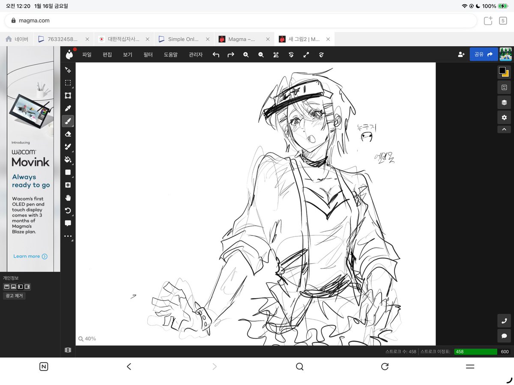Open the tab count overview button showing 5
Image resolution: width=514 pixels, height=385 pixels.
point(503,21)
